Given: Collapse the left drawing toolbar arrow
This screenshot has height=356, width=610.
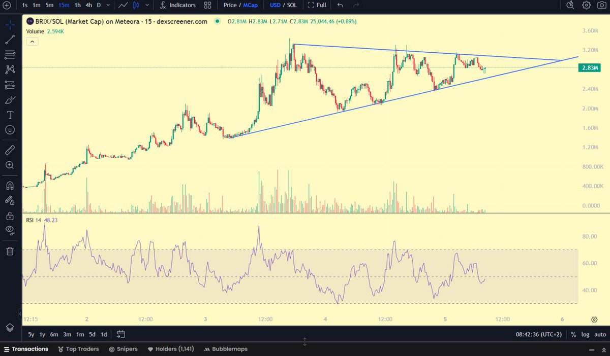Looking at the screenshot, I should tap(20, 313).
